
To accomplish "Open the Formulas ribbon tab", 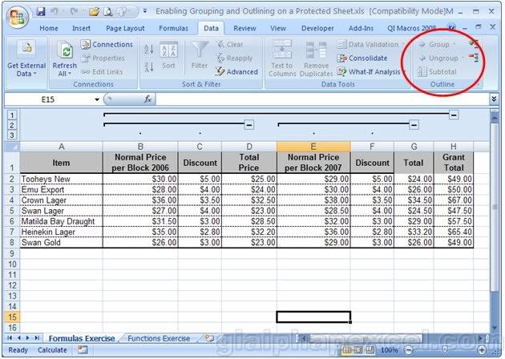I will click(173, 28).
